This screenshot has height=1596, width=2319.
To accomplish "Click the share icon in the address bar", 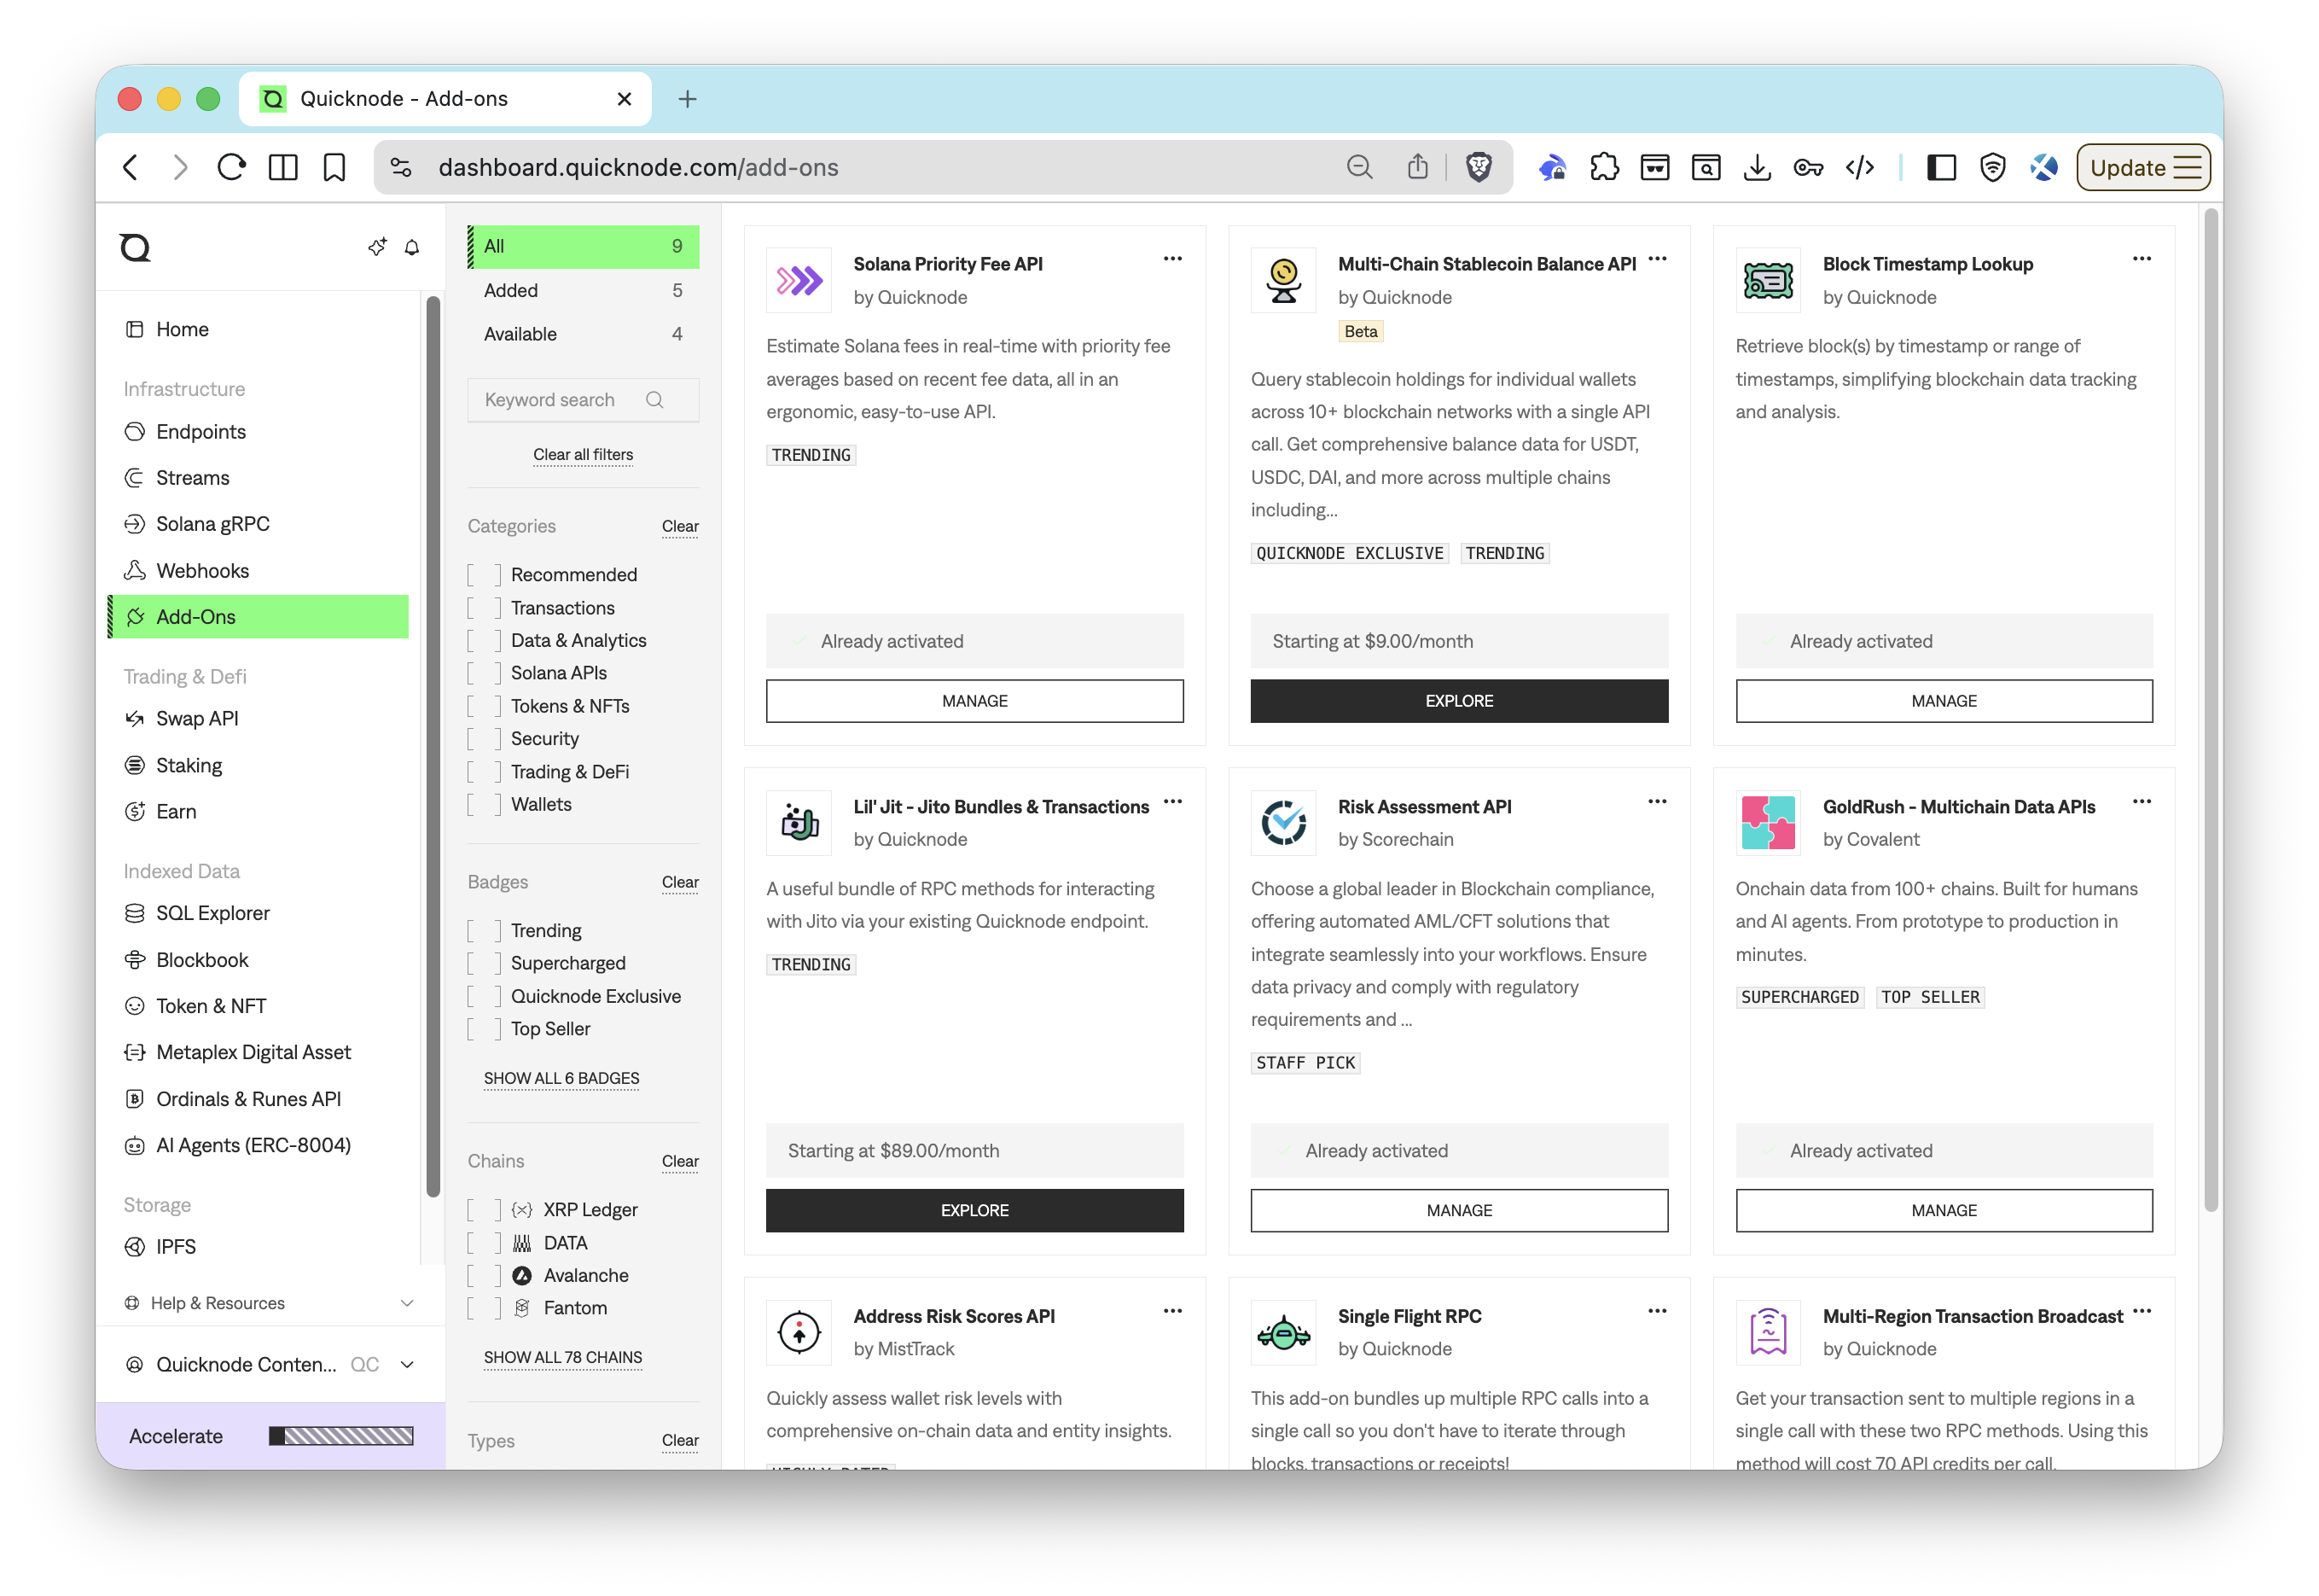I will coord(1417,167).
